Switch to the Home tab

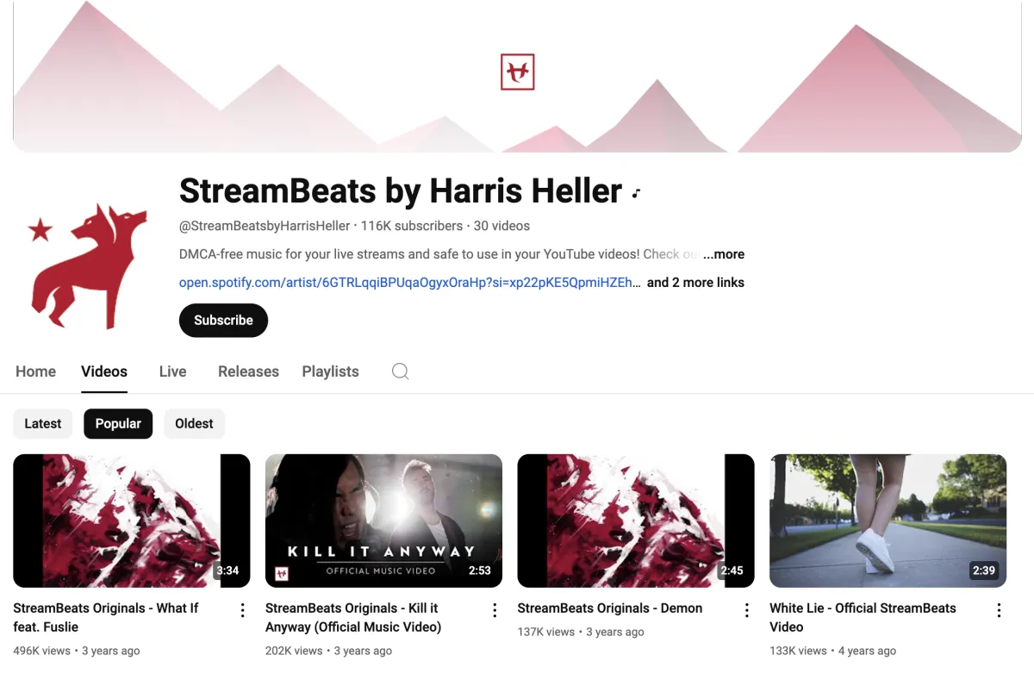(x=35, y=371)
